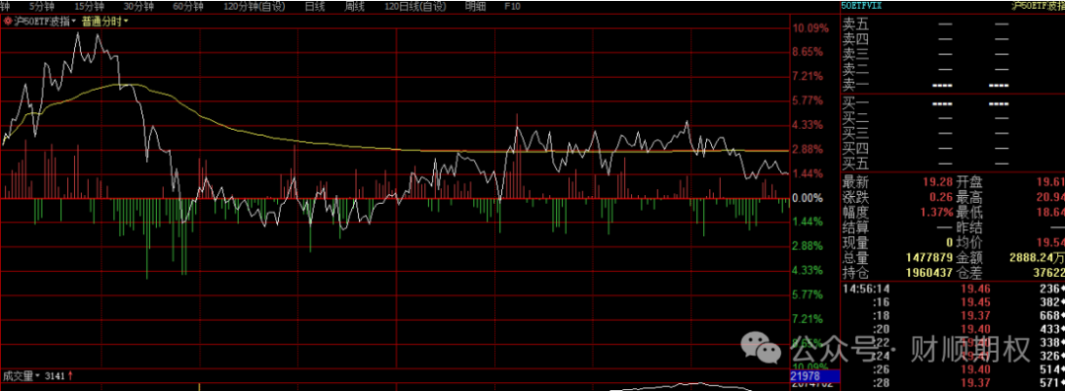Select the 60分钟 period tab
Image resolution: width=1065 pixels, height=391 pixels.
coord(188,6)
